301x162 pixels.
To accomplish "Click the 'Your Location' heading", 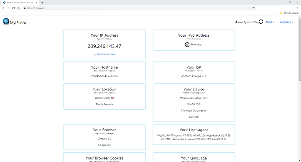I will point(105,89).
